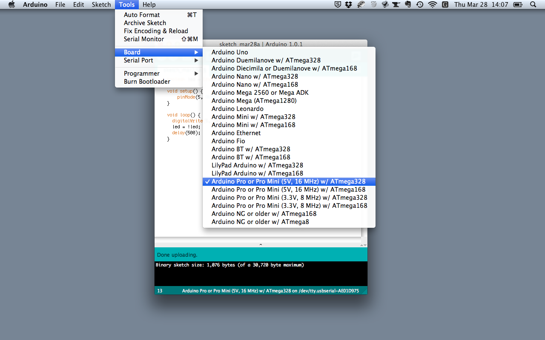Viewport: 545px width, 340px height.
Task: Select Pro Mini (3.3V, 8 MHz) w/ ATmega168
Action: tap(289, 206)
